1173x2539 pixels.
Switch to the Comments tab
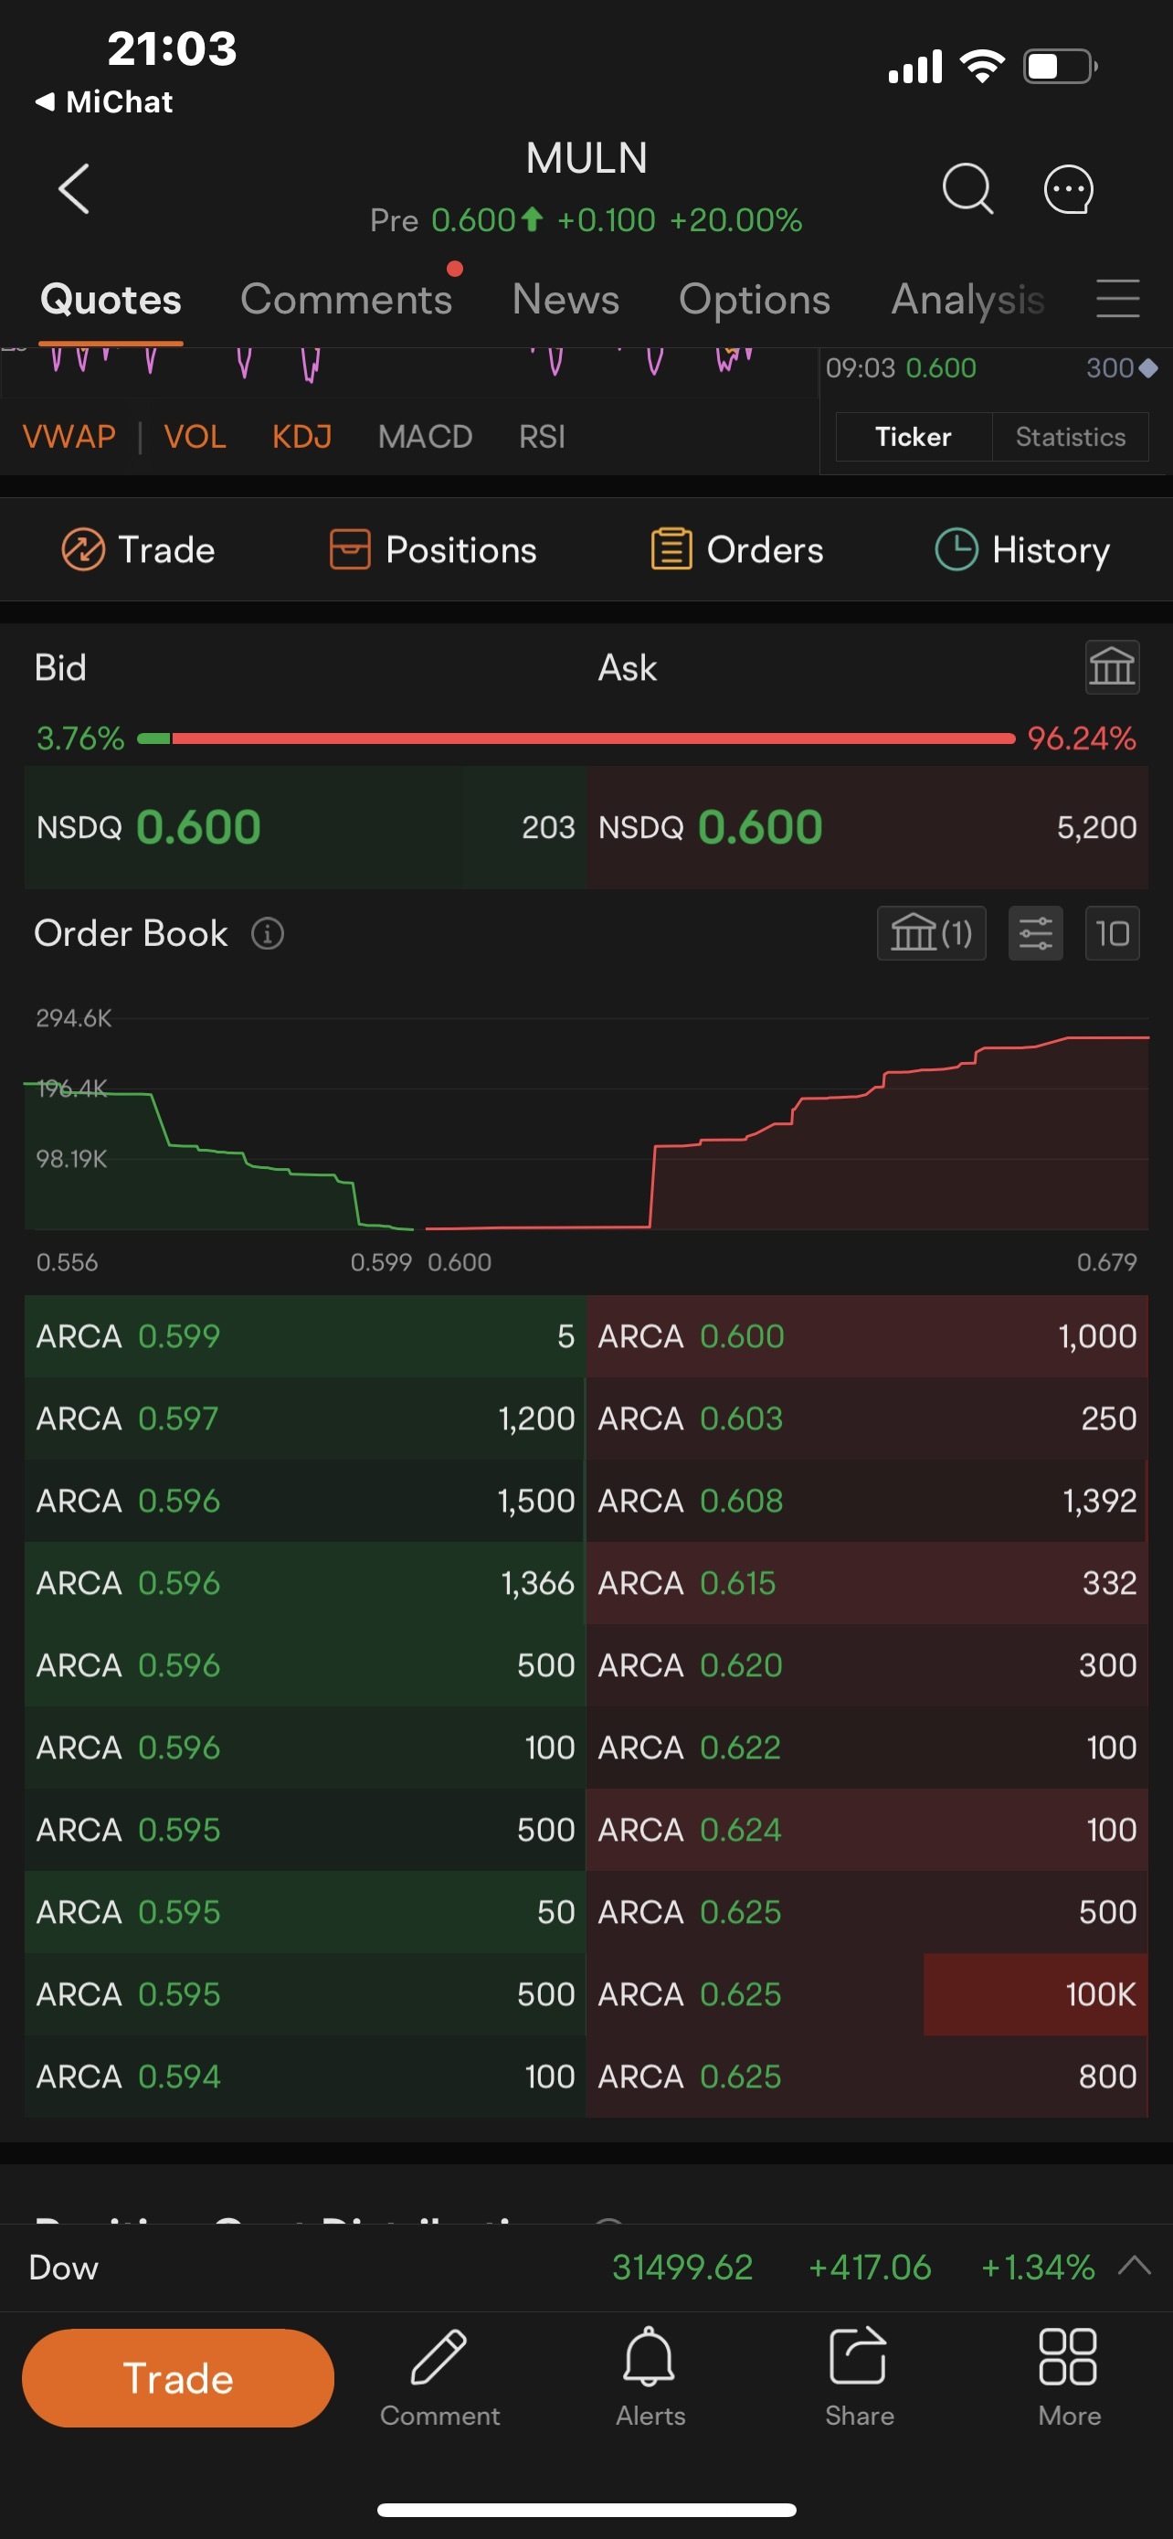click(345, 299)
